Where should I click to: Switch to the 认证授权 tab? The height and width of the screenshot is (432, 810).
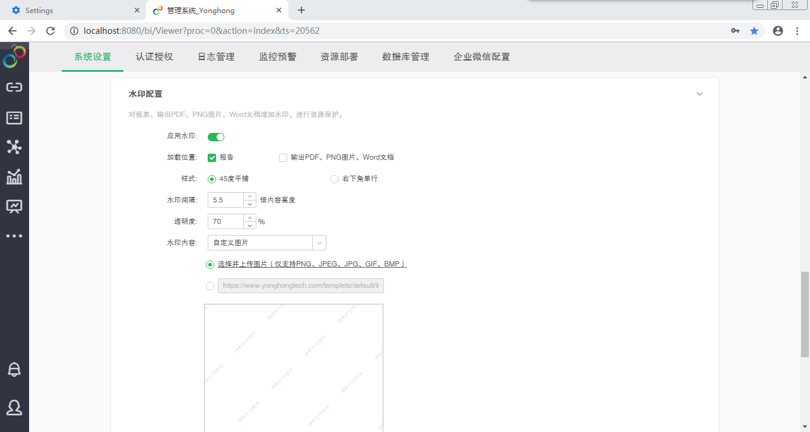pos(154,57)
